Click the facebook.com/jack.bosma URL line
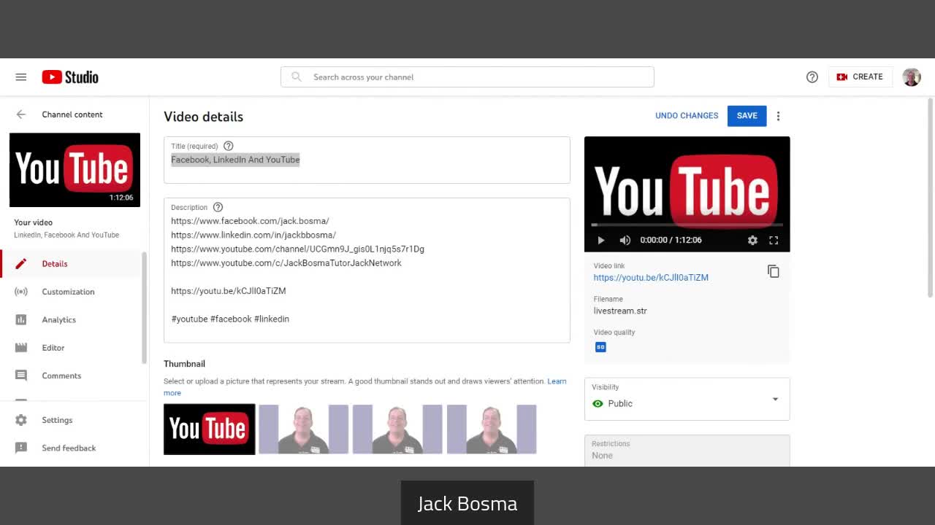 point(250,221)
